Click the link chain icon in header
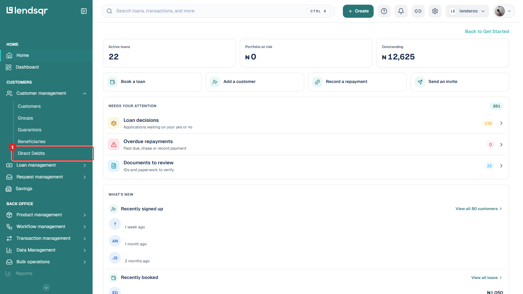523x294 pixels. (418, 11)
